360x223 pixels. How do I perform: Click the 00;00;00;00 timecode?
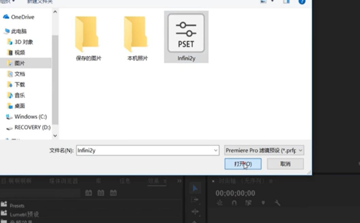[x=235, y=193]
